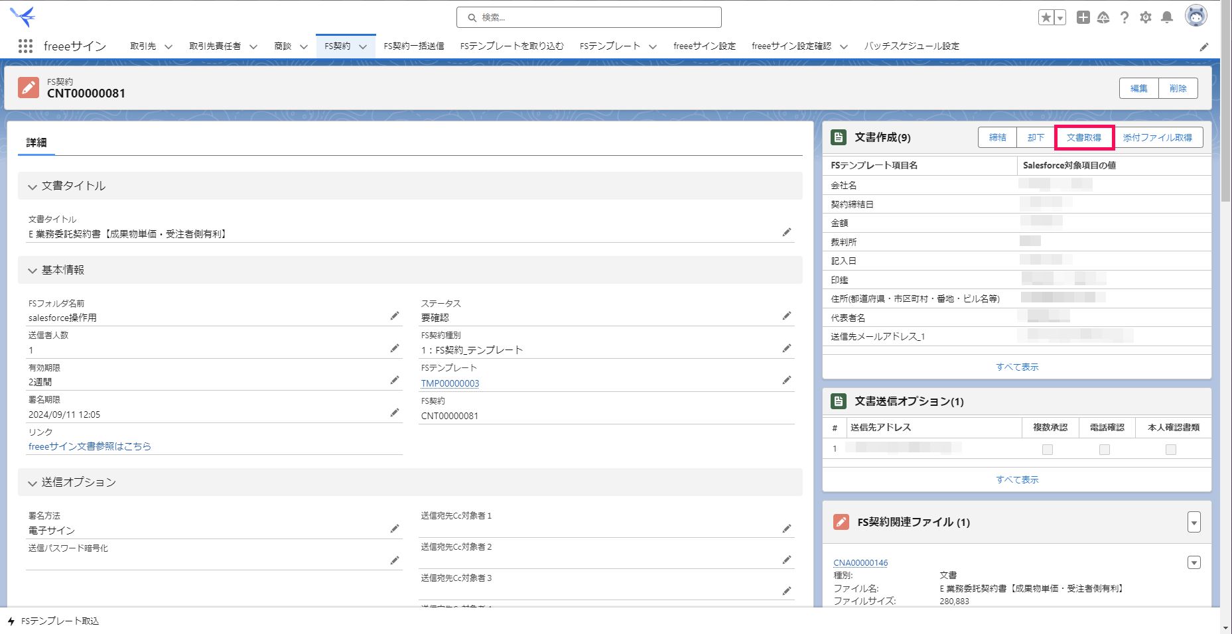This screenshot has width=1232, height=634.
Task: Show all in 文書作成 panel via すべて表示
Action: pyautogui.click(x=1017, y=367)
